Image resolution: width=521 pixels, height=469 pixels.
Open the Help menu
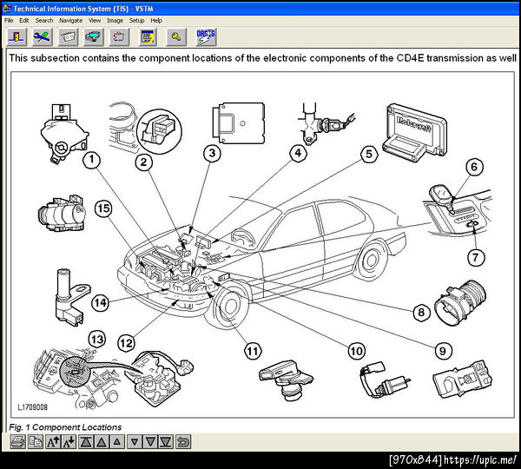coord(156,21)
